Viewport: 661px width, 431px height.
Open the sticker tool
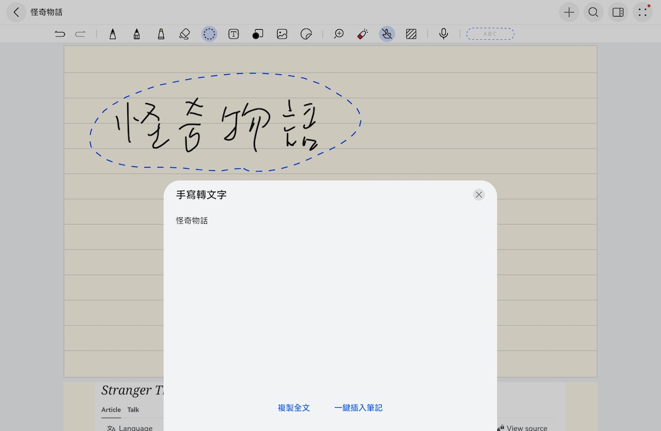306,34
